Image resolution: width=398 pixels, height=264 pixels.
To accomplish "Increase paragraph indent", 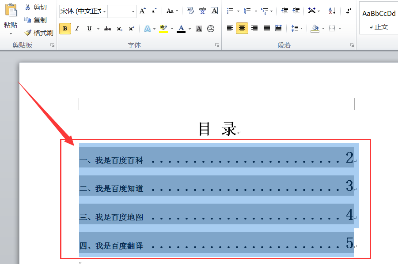I will (x=296, y=11).
